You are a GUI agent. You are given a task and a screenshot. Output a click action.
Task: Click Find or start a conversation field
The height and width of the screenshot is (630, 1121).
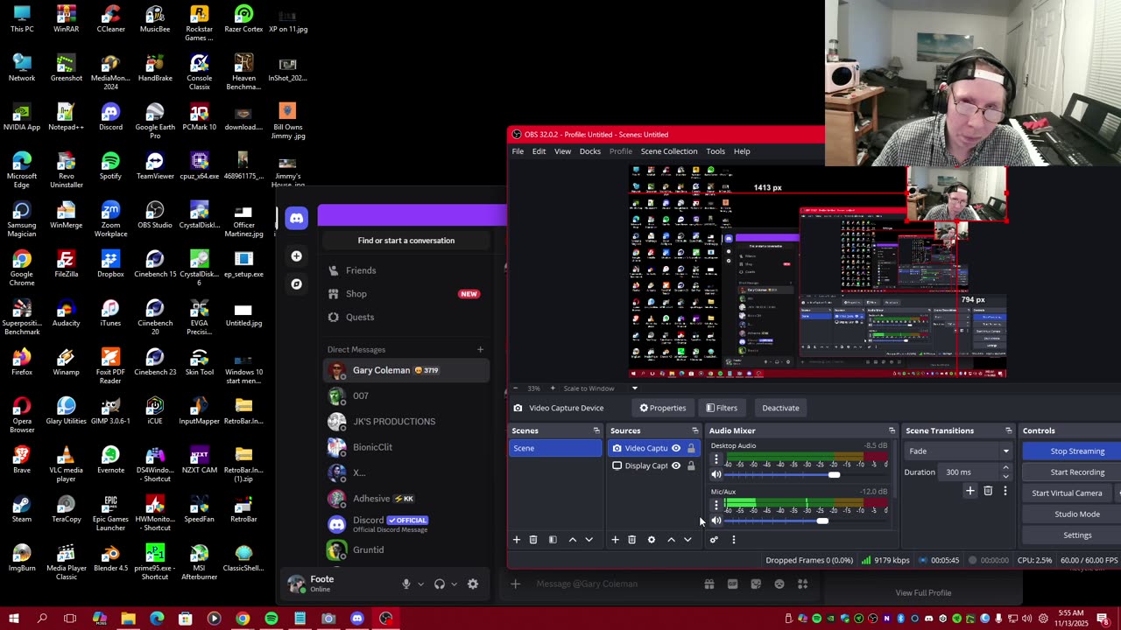406,241
